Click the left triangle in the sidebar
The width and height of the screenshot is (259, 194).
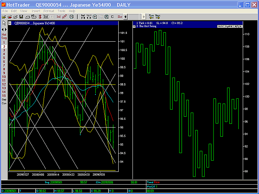tap(3, 30)
